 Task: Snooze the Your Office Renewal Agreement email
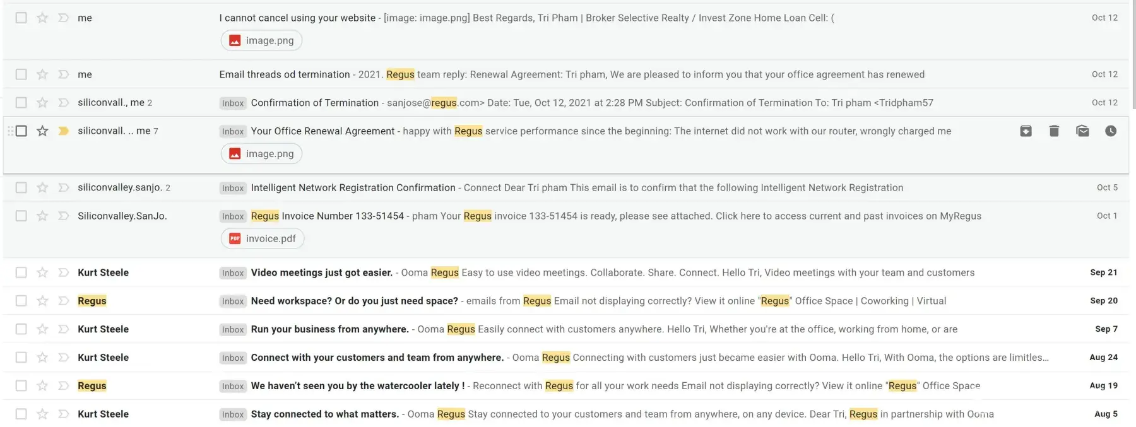pyautogui.click(x=1111, y=131)
